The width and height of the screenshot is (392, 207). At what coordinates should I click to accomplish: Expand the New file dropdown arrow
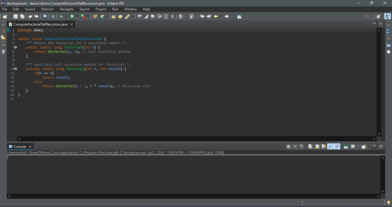(x=10, y=17)
